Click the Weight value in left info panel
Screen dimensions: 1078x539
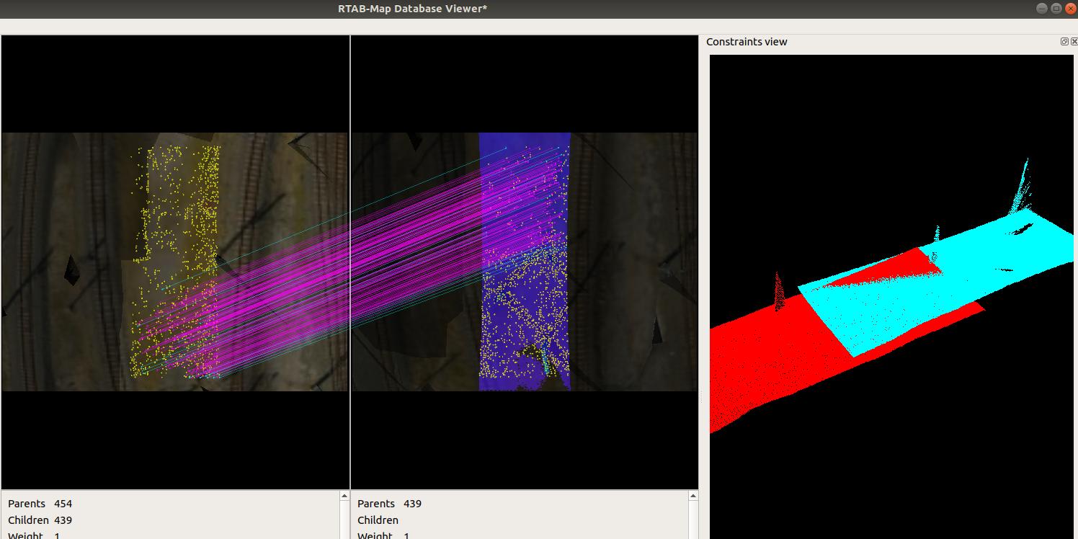(x=57, y=535)
